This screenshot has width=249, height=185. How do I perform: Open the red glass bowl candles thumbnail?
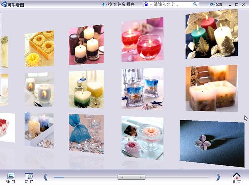142,39
